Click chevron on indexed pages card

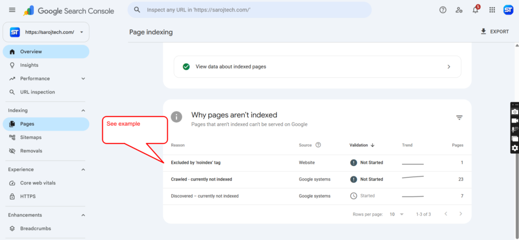click(x=449, y=67)
